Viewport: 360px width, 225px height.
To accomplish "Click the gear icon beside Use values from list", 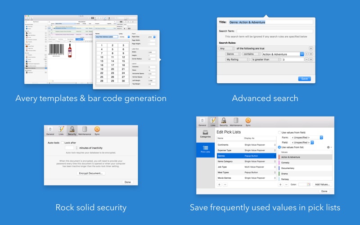I will point(328,147).
